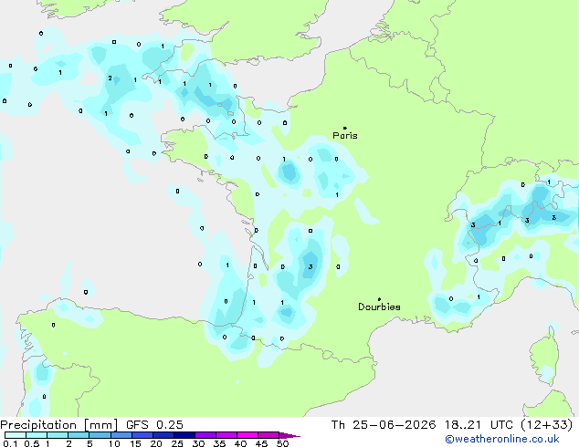Pick the 5–10 mm legend color swatch
The image size is (579, 447).
(100, 435)
